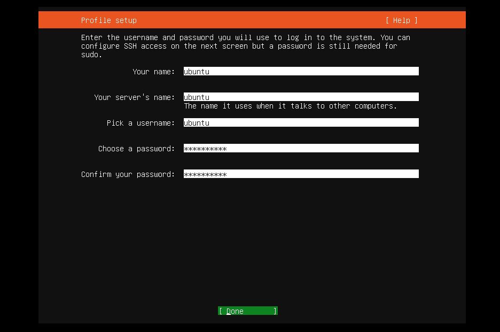Click the 'Your server's name:' label
This screenshot has height=332, width=500.
point(134,97)
